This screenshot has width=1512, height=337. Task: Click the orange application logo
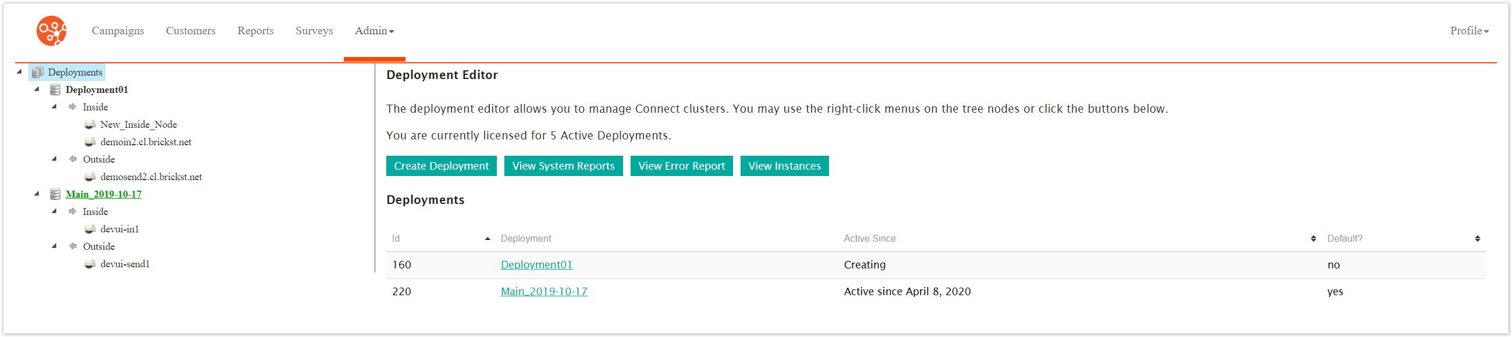[51, 30]
